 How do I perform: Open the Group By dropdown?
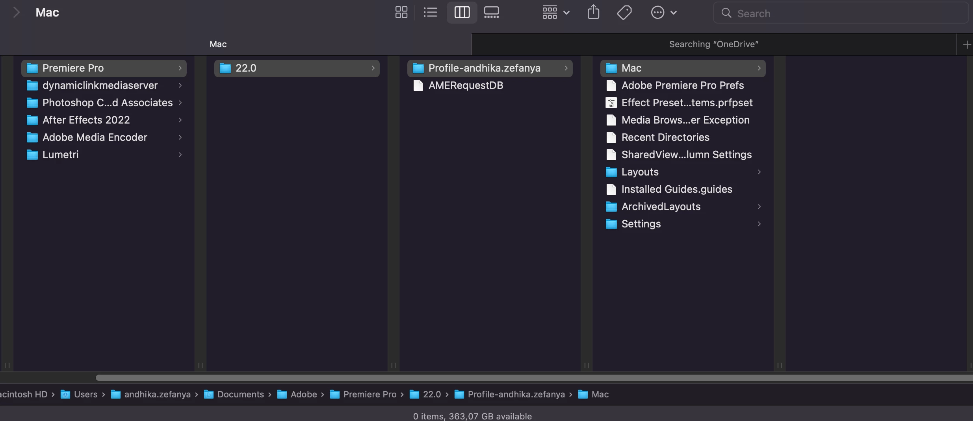click(x=556, y=13)
